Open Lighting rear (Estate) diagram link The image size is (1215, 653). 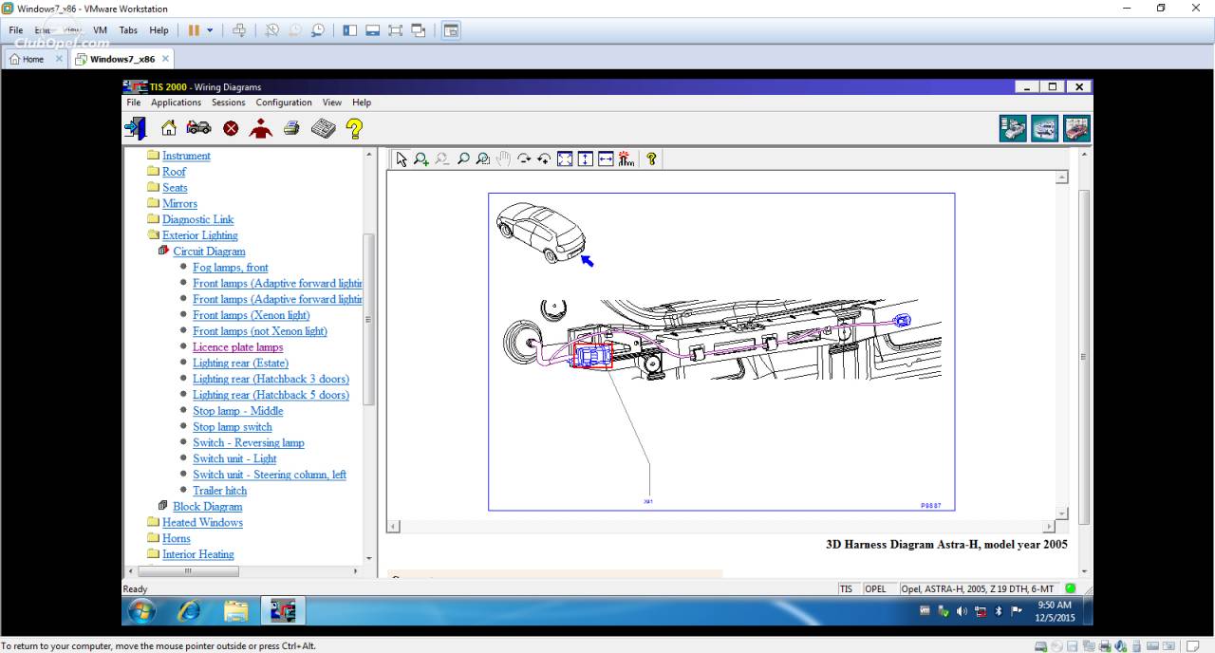click(241, 364)
